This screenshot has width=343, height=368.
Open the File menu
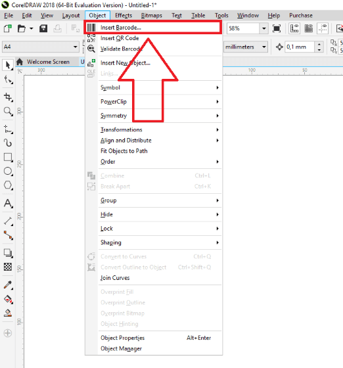9,16
